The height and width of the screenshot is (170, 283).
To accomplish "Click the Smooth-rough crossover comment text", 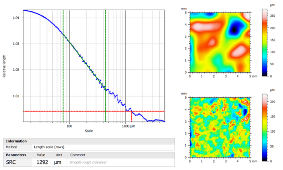I will 87,162.
